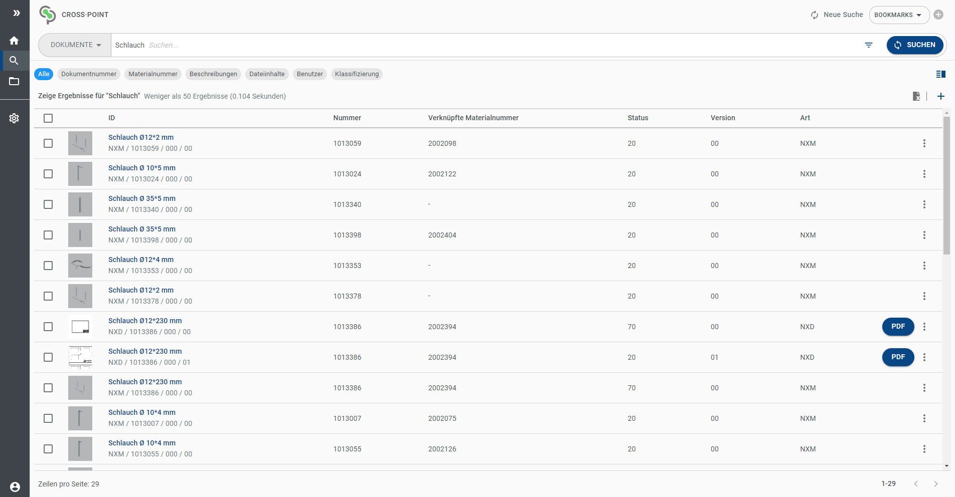This screenshot has height=497, width=955.
Task: Open settings gear in sidebar
Action: (14, 118)
